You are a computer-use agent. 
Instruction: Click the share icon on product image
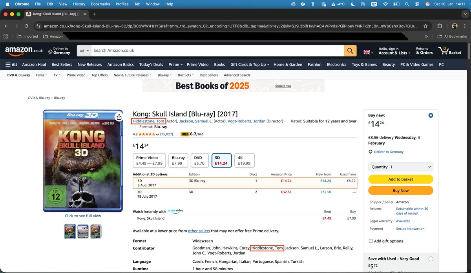tap(119, 116)
